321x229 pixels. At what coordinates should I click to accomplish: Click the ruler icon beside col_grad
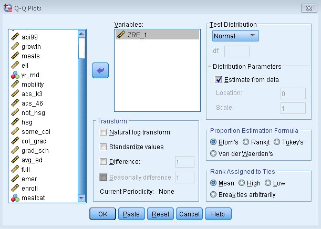pyautogui.click(x=15, y=141)
